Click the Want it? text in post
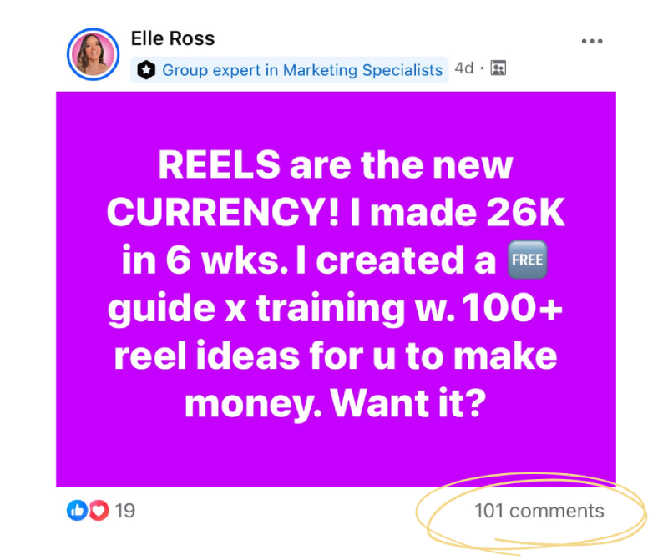The image size is (668, 560). click(x=408, y=403)
